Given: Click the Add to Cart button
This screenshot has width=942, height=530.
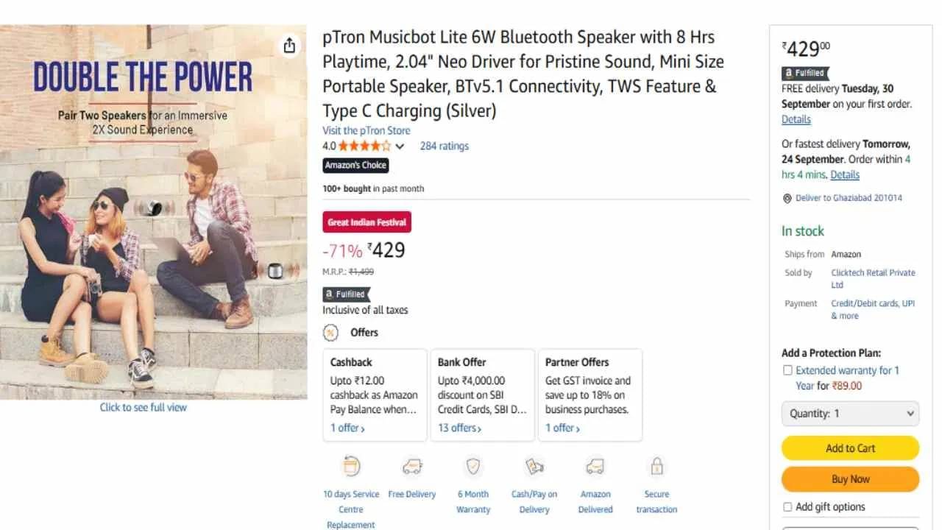Looking at the screenshot, I should (850, 448).
